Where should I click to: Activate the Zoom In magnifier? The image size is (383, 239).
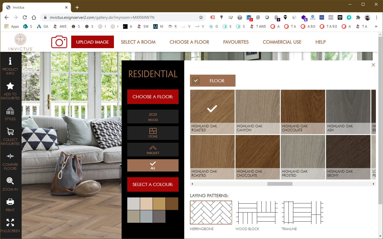click(x=10, y=184)
